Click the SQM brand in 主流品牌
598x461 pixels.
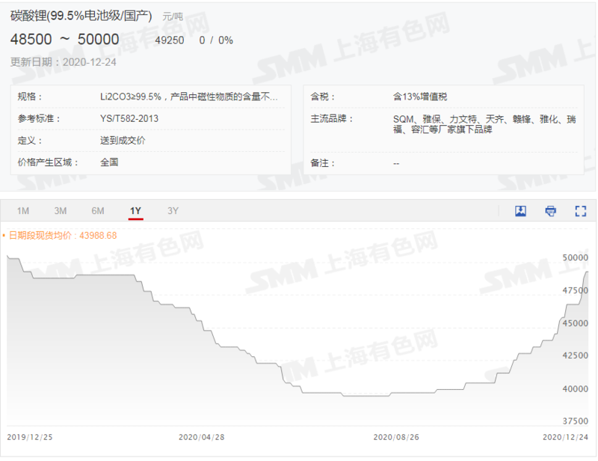point(404,118)
